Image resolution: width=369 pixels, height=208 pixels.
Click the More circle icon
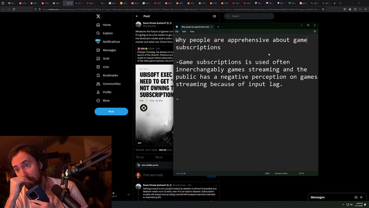pyautogui.click(x=98, y=101)
